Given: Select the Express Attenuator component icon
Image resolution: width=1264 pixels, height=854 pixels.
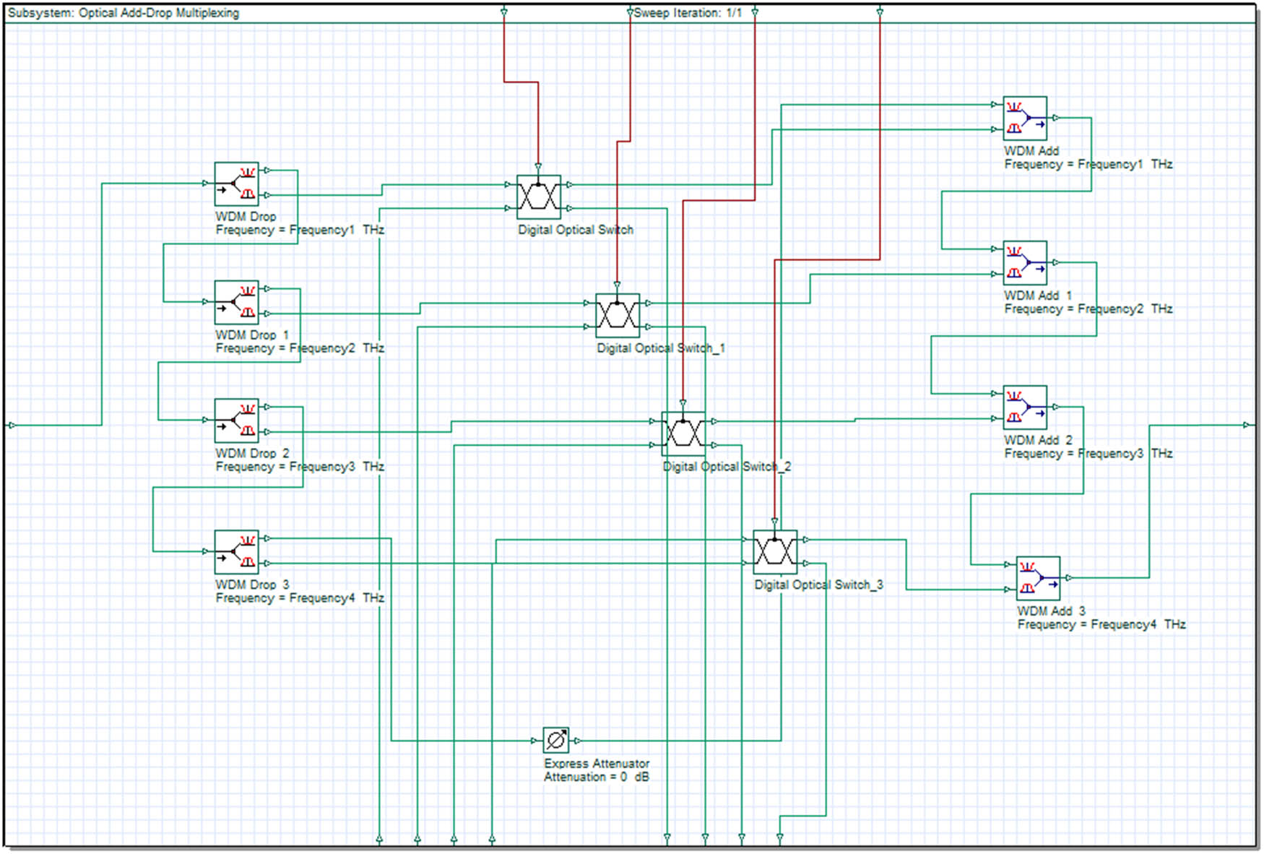Looking at the screenshot, I should 555,741.
